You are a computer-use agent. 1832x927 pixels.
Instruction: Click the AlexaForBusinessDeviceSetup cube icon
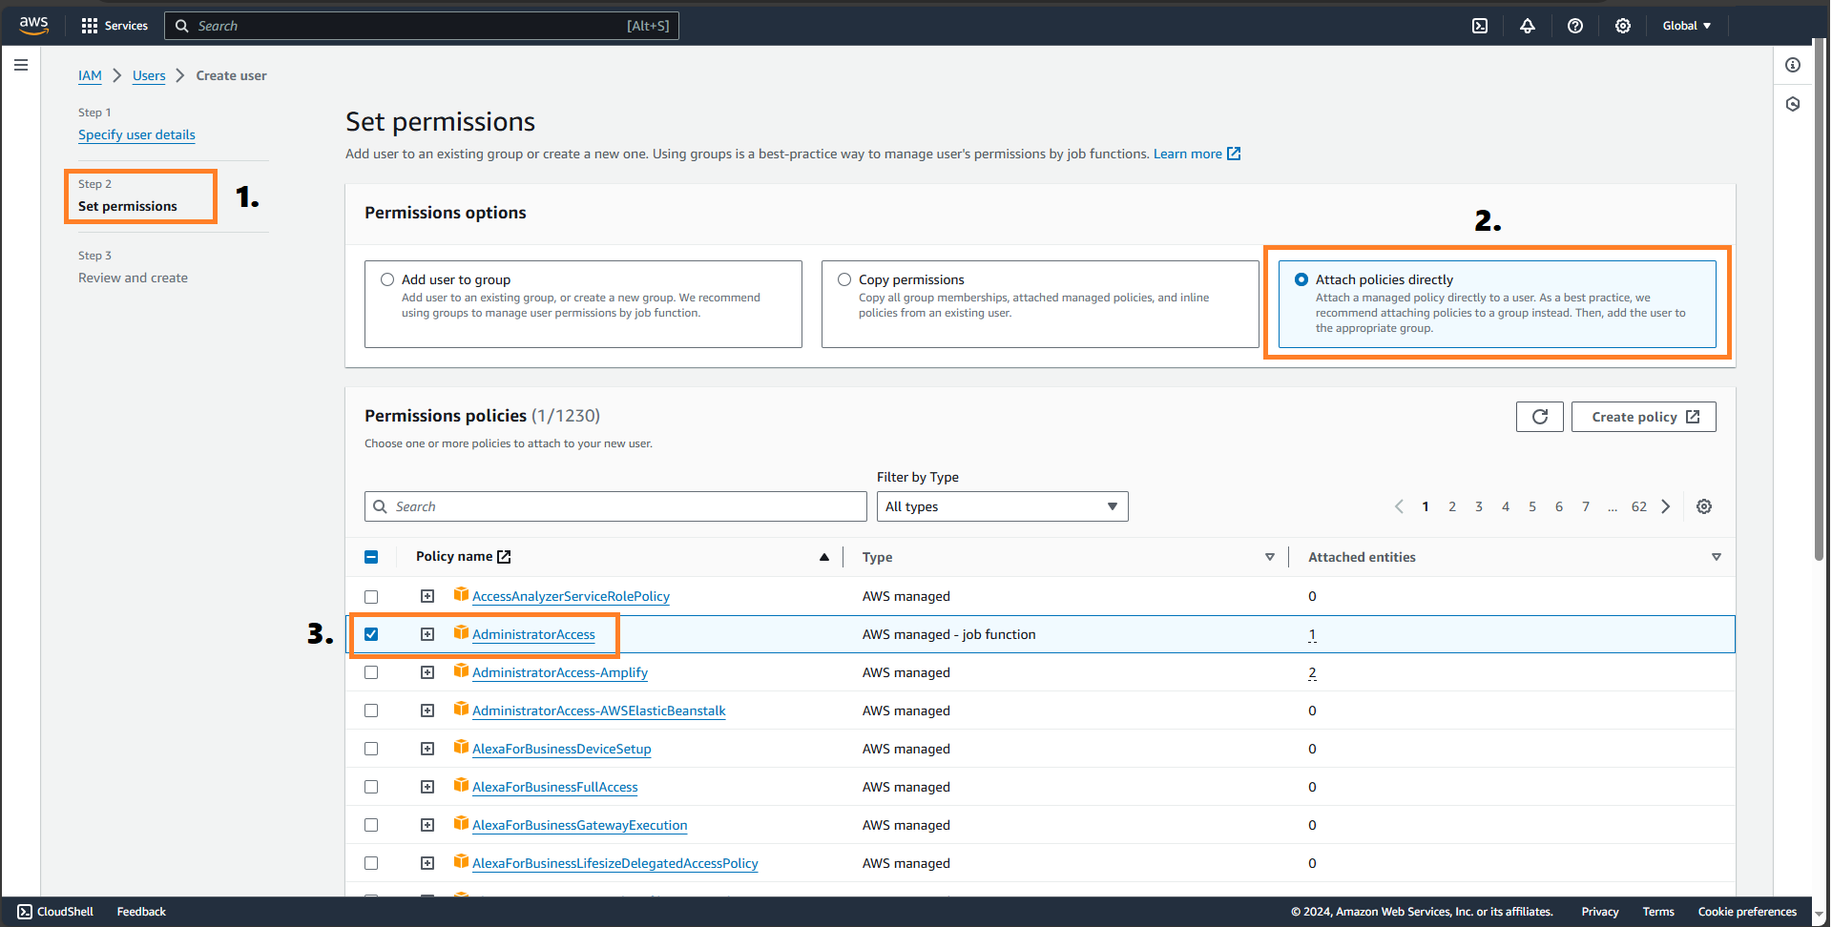coord(461,747)
